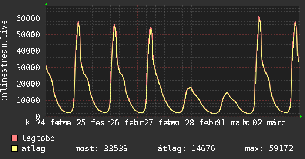This screenshot has height=159, width=305.
Task: Click the 30000 y-axis label
Action: [x=28, y=67]
